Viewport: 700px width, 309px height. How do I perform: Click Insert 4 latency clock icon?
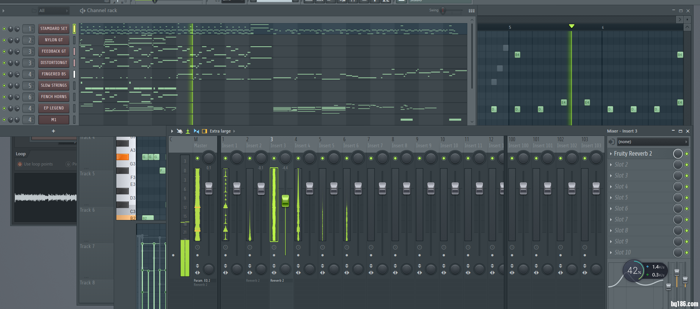(x=298, y=247)
